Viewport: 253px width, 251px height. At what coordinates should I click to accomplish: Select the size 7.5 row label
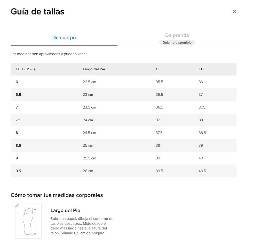(x=18, y=120)
